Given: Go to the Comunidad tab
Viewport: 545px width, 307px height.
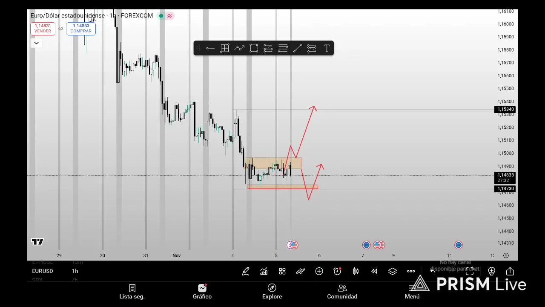Looking at the screenshot, I should click(342, 292).
